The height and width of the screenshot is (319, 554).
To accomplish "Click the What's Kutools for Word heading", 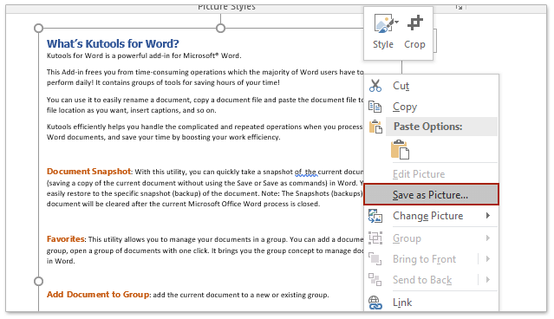I will pyautogui.click(x=113, y=43).
